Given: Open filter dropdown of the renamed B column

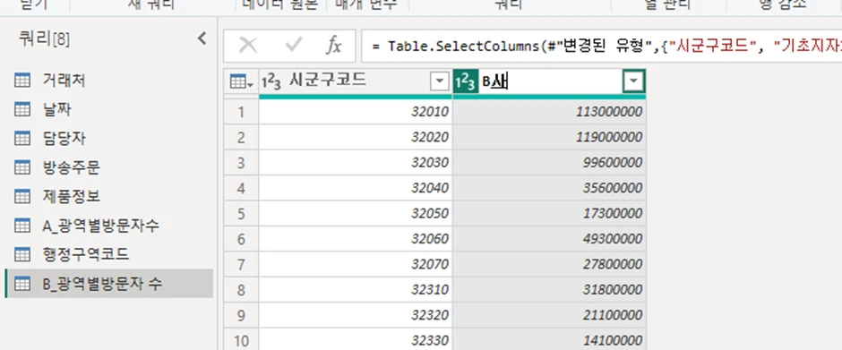Looking at the screenshot, I should 634,81.
